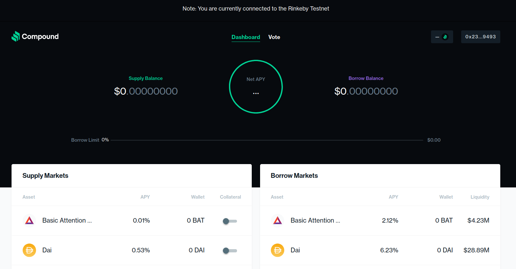This screenshot has width=516, height=269.
Task: Click the Compound logo
Action: [35, 36]
